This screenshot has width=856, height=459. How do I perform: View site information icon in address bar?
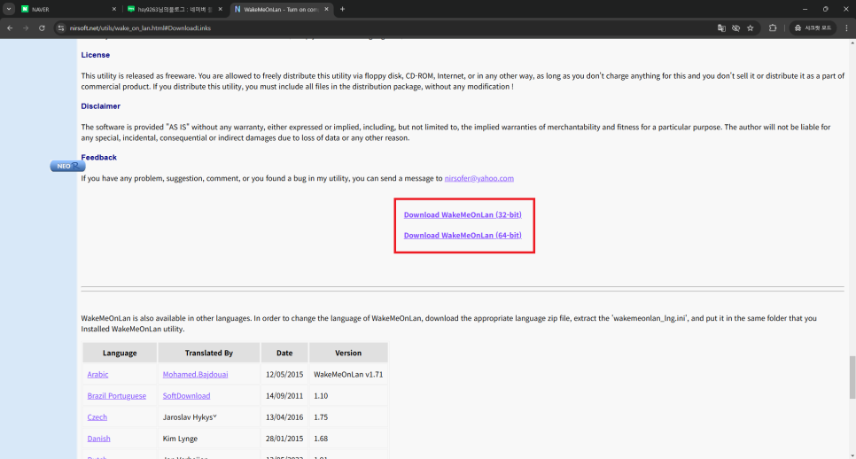pos(61,27)
